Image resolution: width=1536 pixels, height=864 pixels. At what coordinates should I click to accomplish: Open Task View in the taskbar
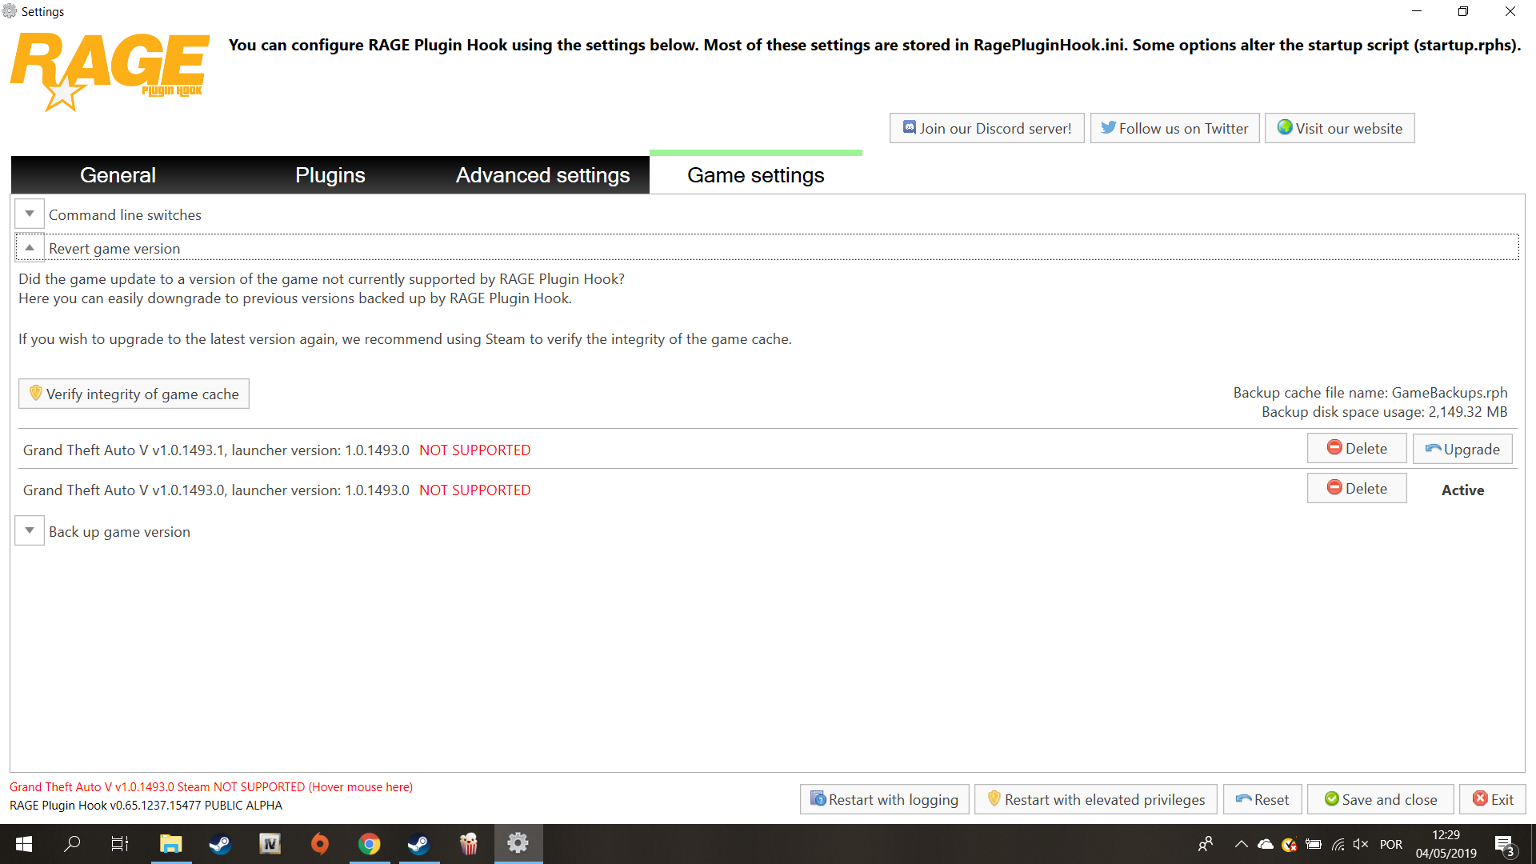pyautogui.click(x=120, y=844)
